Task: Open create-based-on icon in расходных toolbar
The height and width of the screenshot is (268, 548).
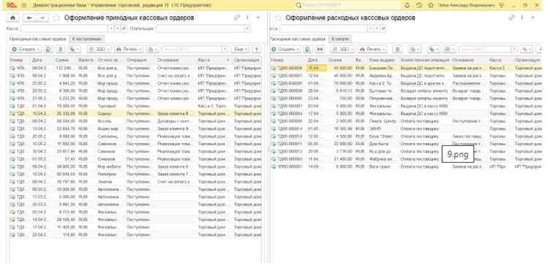Action: tap(433, 49)
